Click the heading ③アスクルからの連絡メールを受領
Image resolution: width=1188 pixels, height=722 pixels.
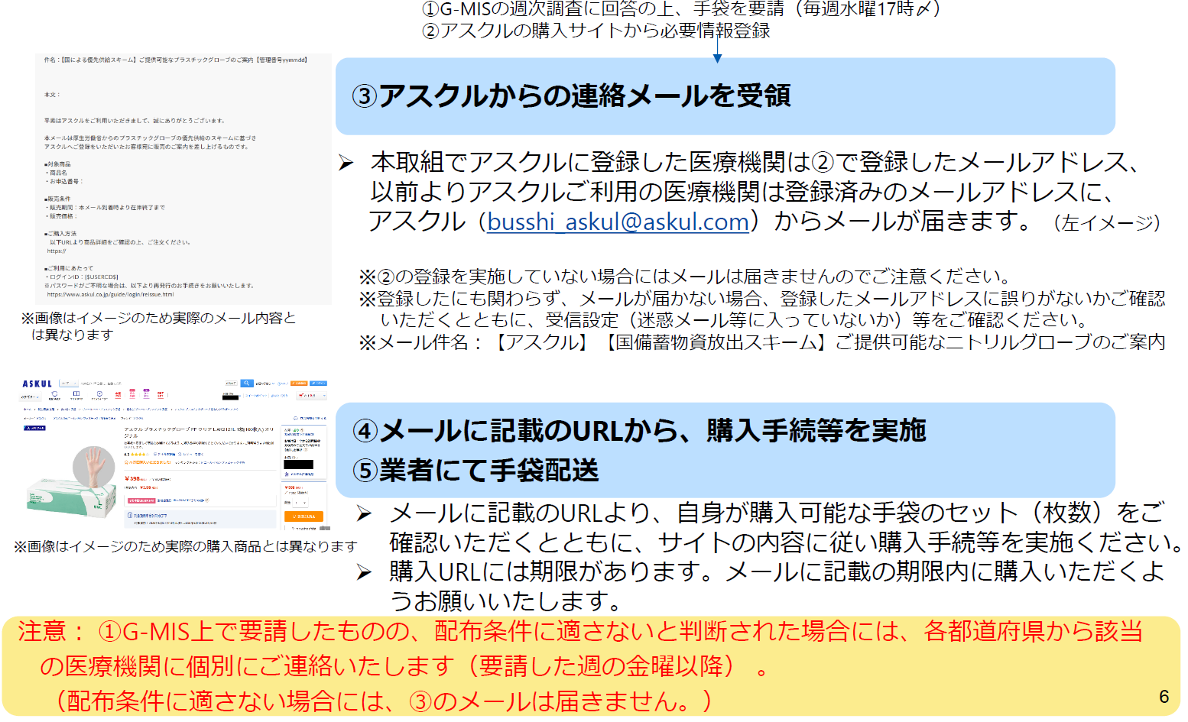[x=570, y=96]
